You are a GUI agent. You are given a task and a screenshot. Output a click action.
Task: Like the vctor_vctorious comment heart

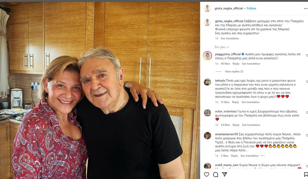pyautogui.click(x=307, y=113)
